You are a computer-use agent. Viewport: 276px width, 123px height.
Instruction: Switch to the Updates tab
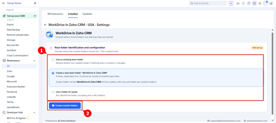point(87,14)
